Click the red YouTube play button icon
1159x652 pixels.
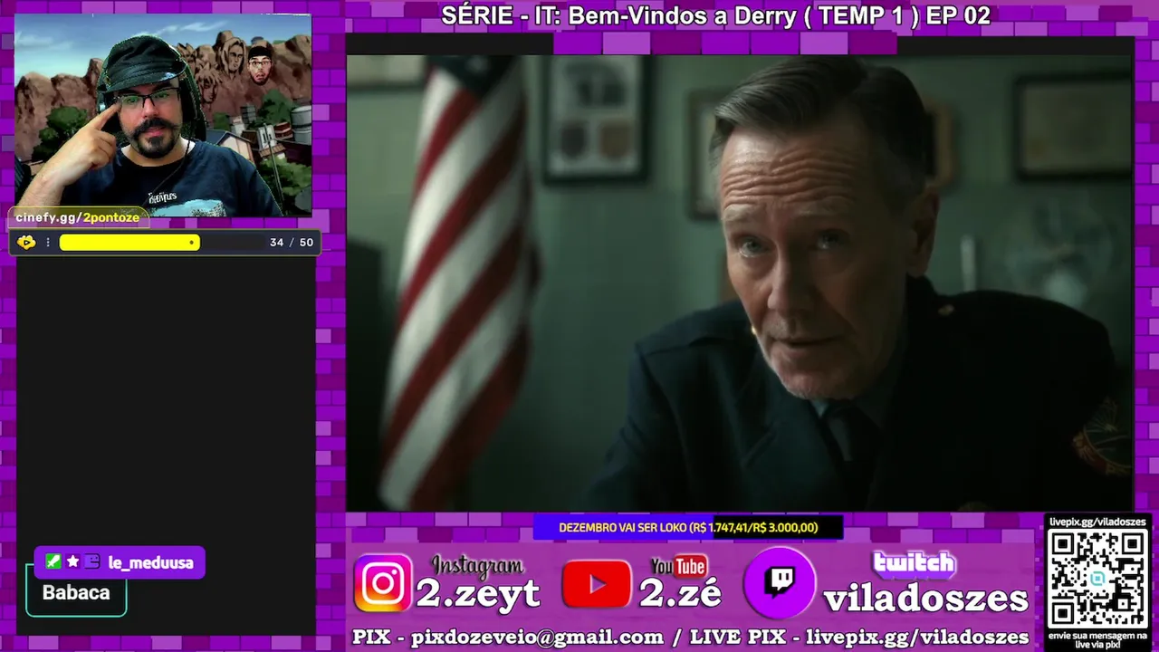coord(597,584)
